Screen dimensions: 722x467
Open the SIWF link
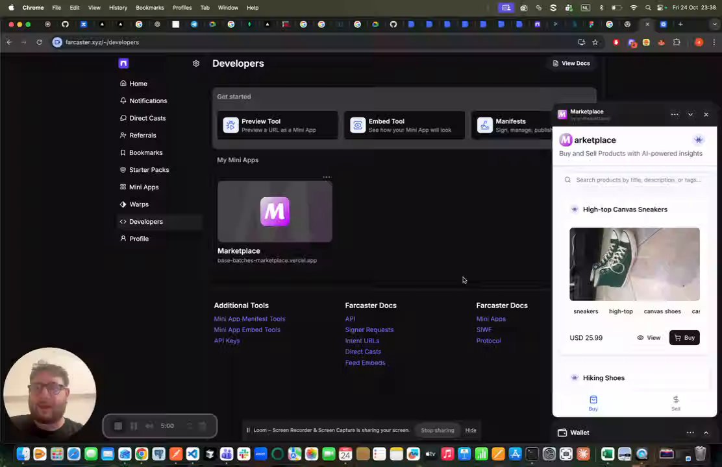[484, 330]
